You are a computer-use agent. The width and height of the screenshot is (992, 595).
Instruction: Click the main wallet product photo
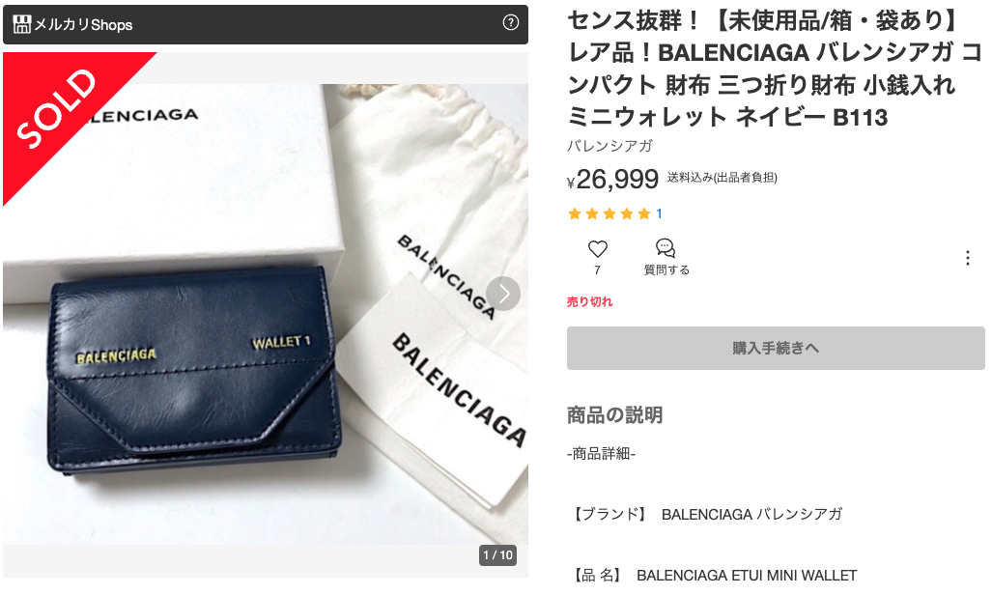click(x=266, y=314)
